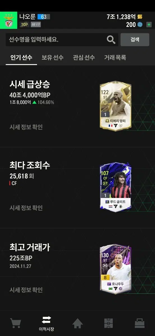Image resolution: width=155 pixels, height=336 pixels.
Task: Open the 티에리 앙리 player card
Action: pos(115,106)
